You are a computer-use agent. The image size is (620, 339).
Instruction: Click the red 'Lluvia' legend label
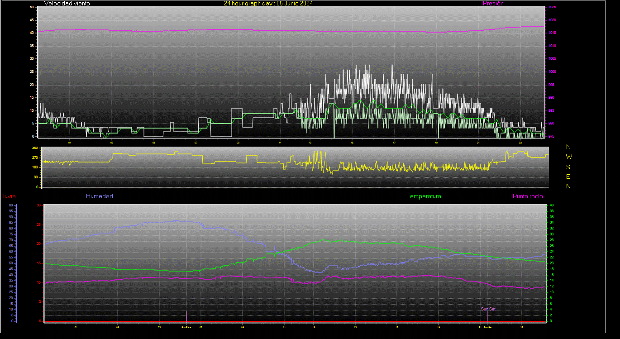click(x=8, y=196)
